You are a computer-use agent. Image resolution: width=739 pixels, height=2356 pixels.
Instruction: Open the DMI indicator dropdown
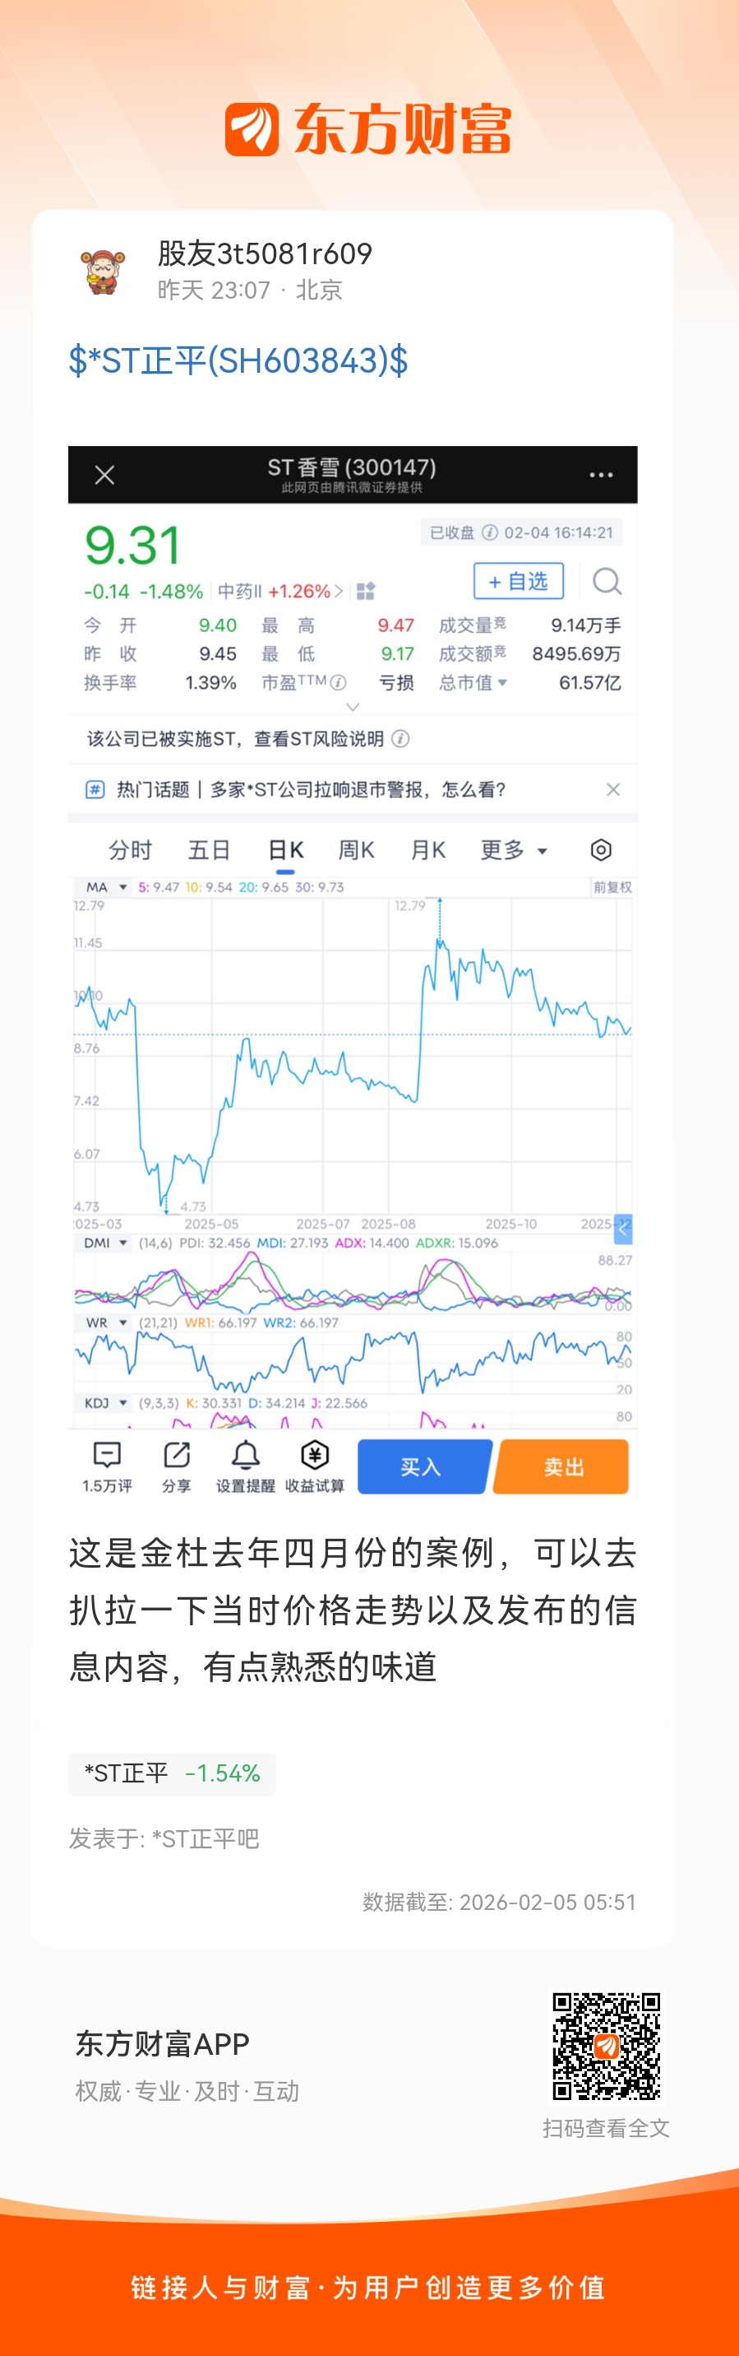coord(123,1243)
